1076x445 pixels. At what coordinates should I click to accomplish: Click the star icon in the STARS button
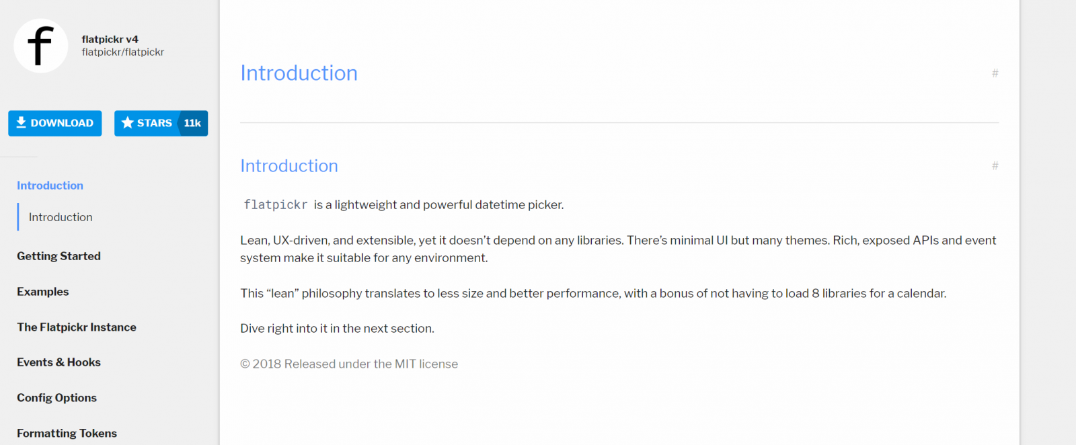pos(128,123)
